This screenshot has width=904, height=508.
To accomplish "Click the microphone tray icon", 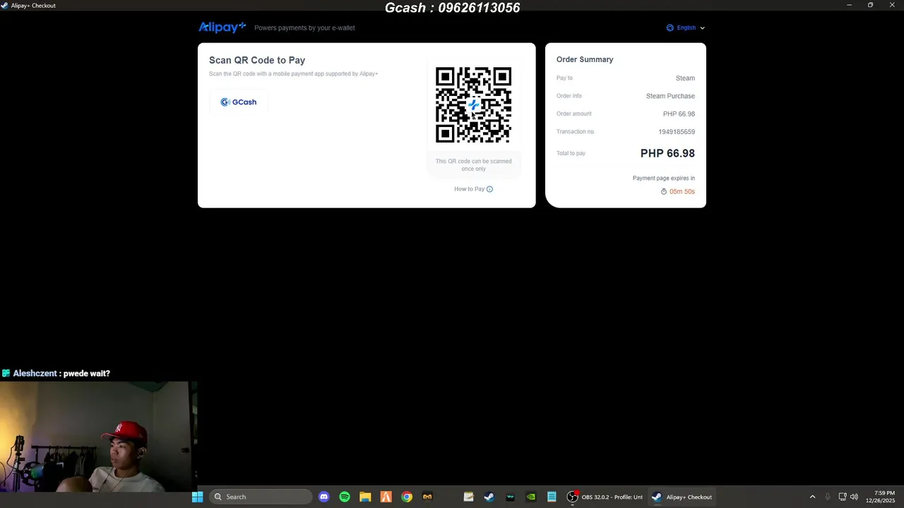I will click(828, 497).
